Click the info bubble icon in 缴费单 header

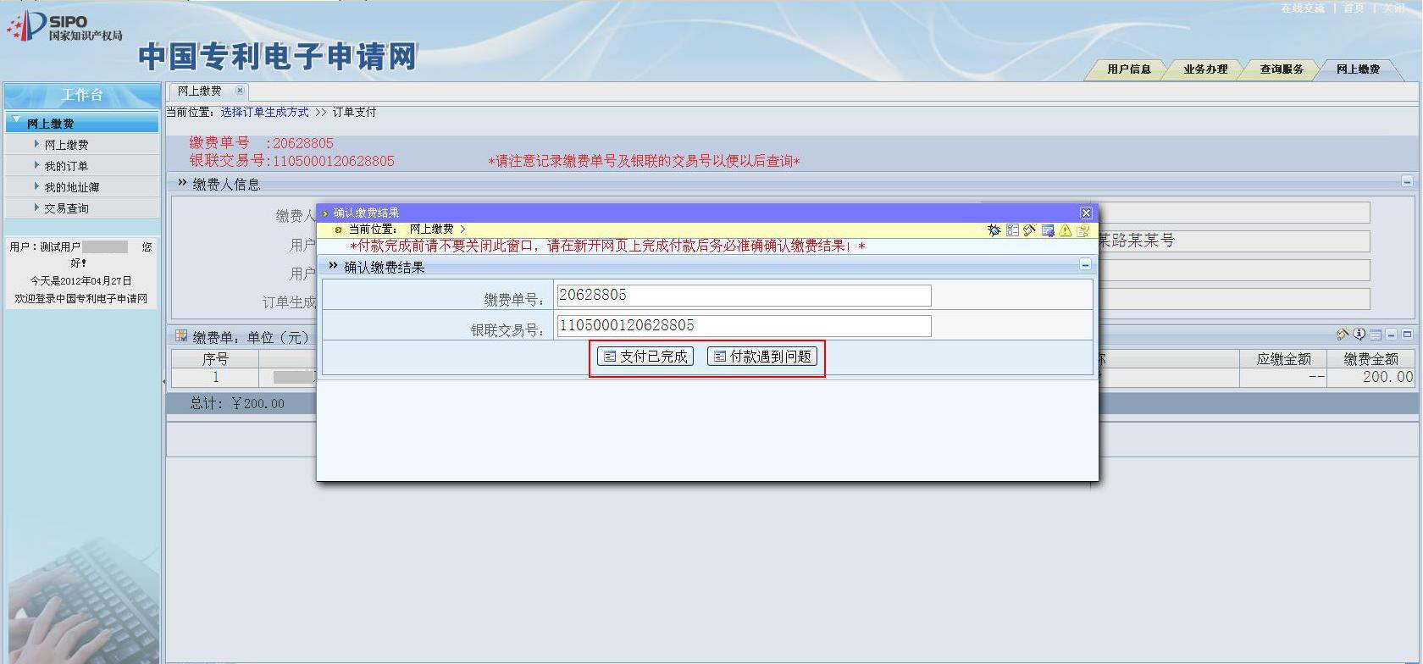coord(1359,335)
